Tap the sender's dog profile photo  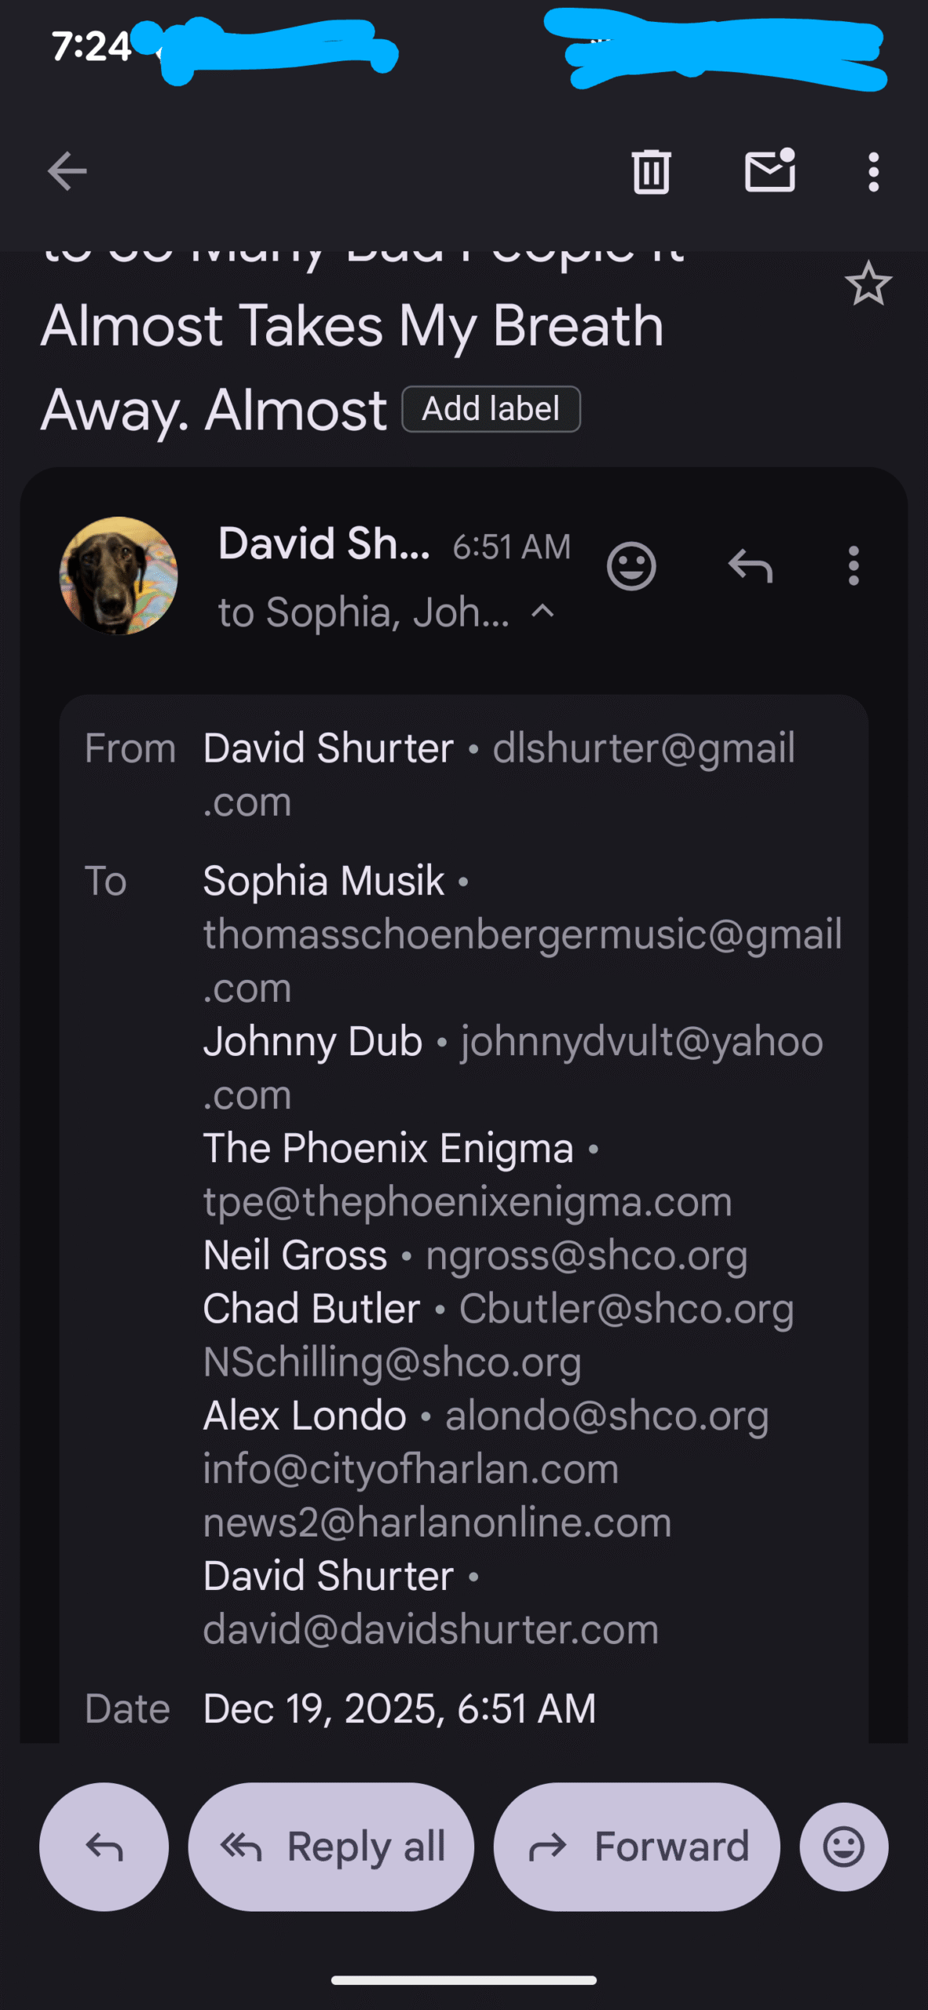click(x=119, y=576)
